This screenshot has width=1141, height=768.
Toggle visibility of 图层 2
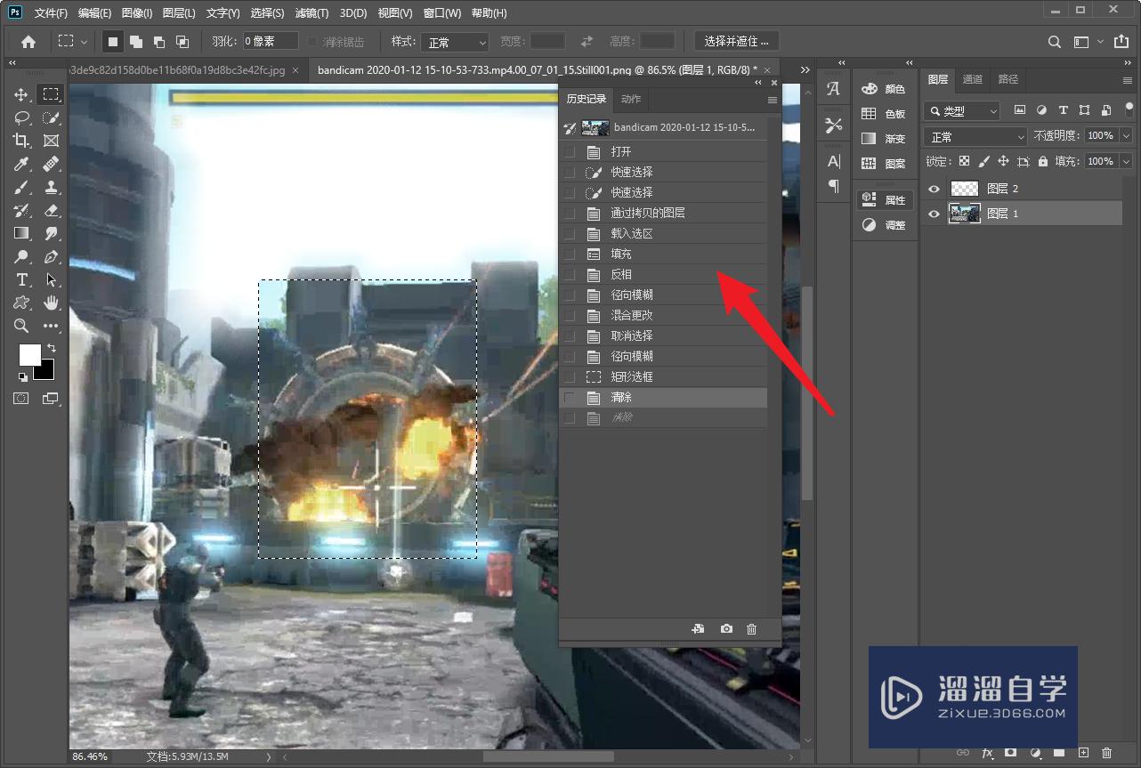935,189
